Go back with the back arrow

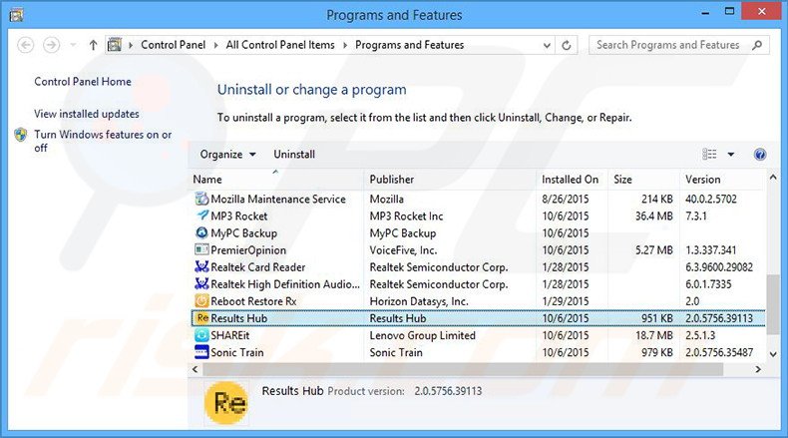(26, 45)
